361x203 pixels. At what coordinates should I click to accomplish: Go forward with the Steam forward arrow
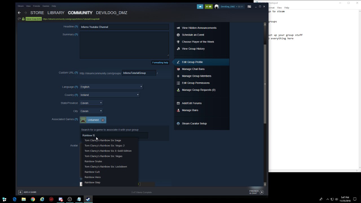(25, 13)
